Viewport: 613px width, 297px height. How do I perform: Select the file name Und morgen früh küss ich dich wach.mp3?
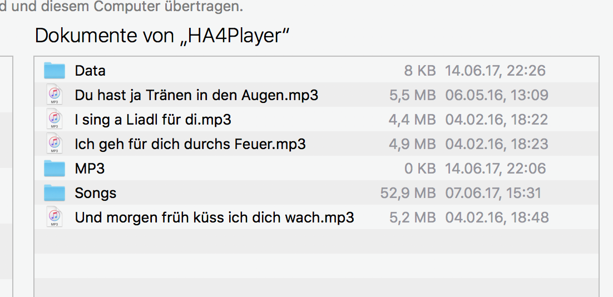click(214, 217)
